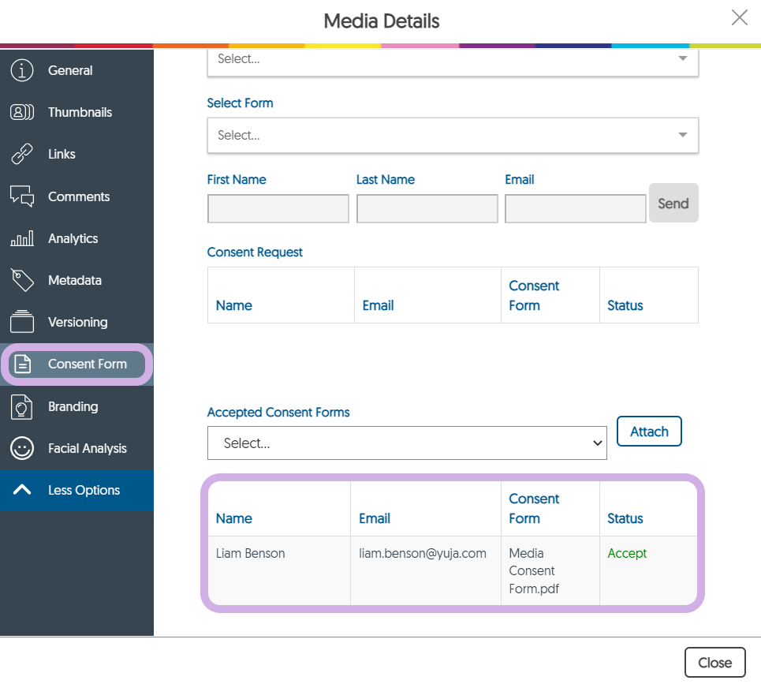Click the General info icon
This screenshot has width=761, height=684.
click(x=22, y=70)
